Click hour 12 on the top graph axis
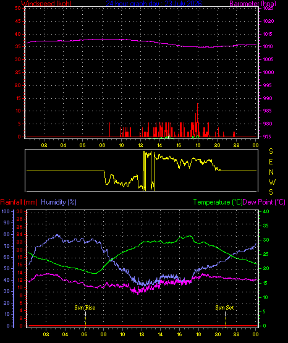Screen dimensions: 288x343 point(140,145)
